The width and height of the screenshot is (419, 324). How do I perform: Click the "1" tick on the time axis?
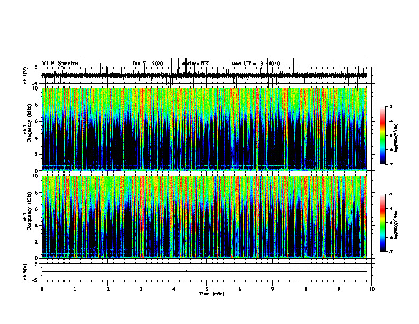(75, 289)
